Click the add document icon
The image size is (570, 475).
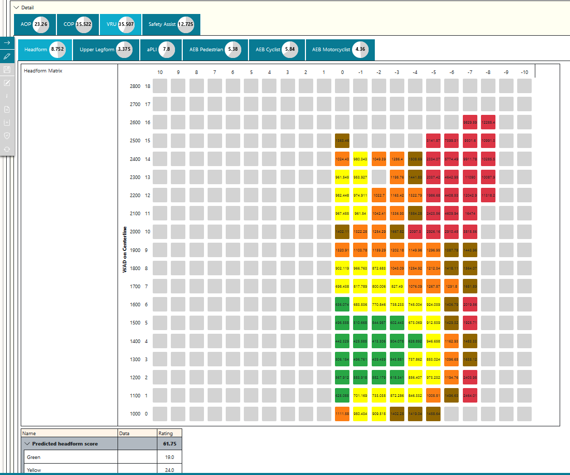(x=7, y=109)
